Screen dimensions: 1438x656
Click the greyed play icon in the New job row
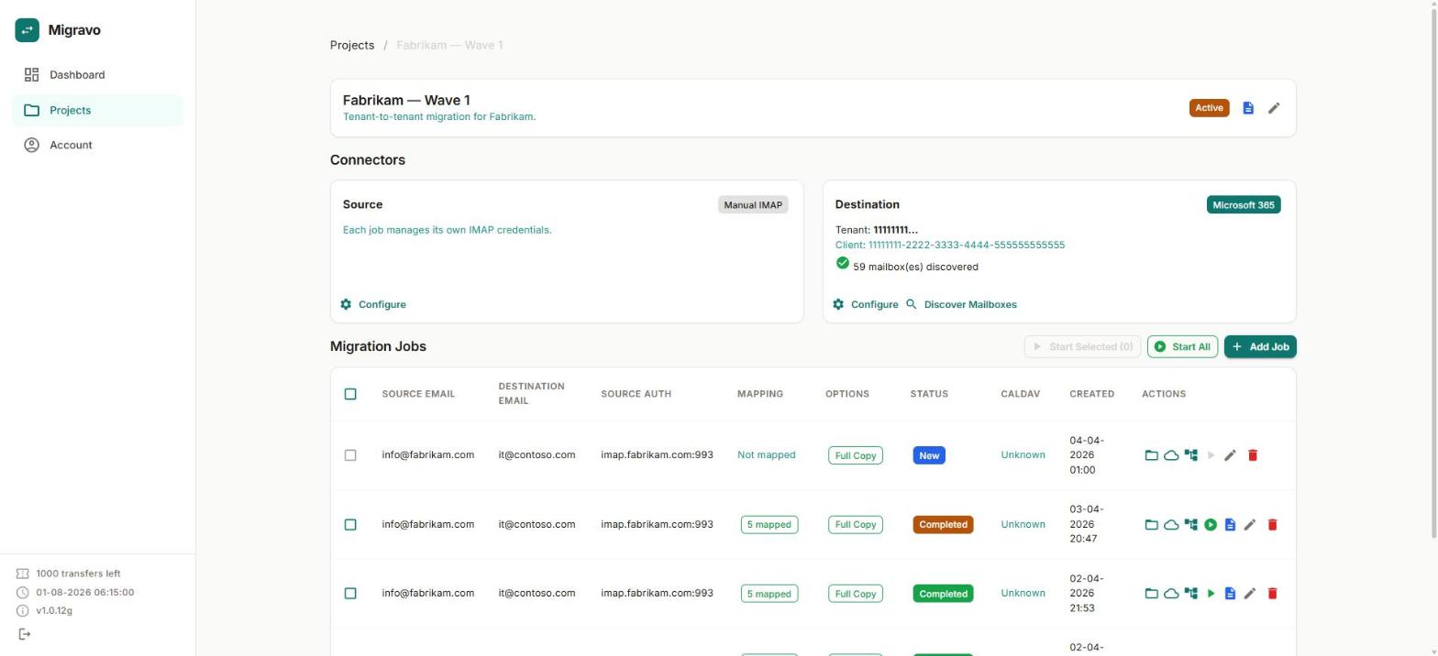pos(1211,455)
